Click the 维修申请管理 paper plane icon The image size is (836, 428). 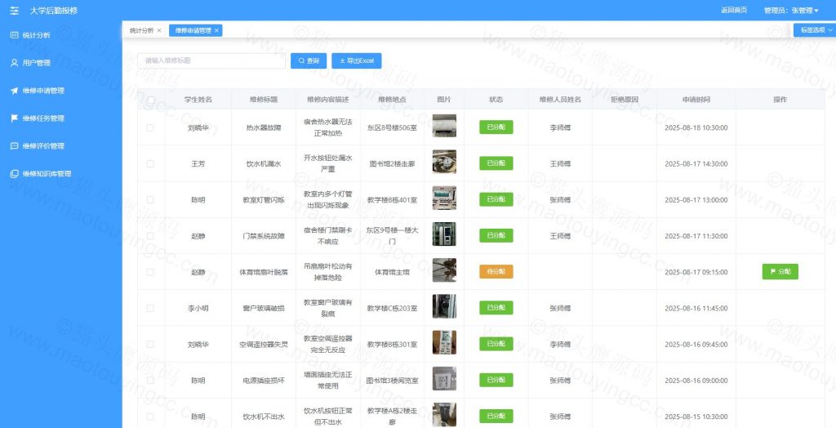pyautogui.click(x=15, y=91)
